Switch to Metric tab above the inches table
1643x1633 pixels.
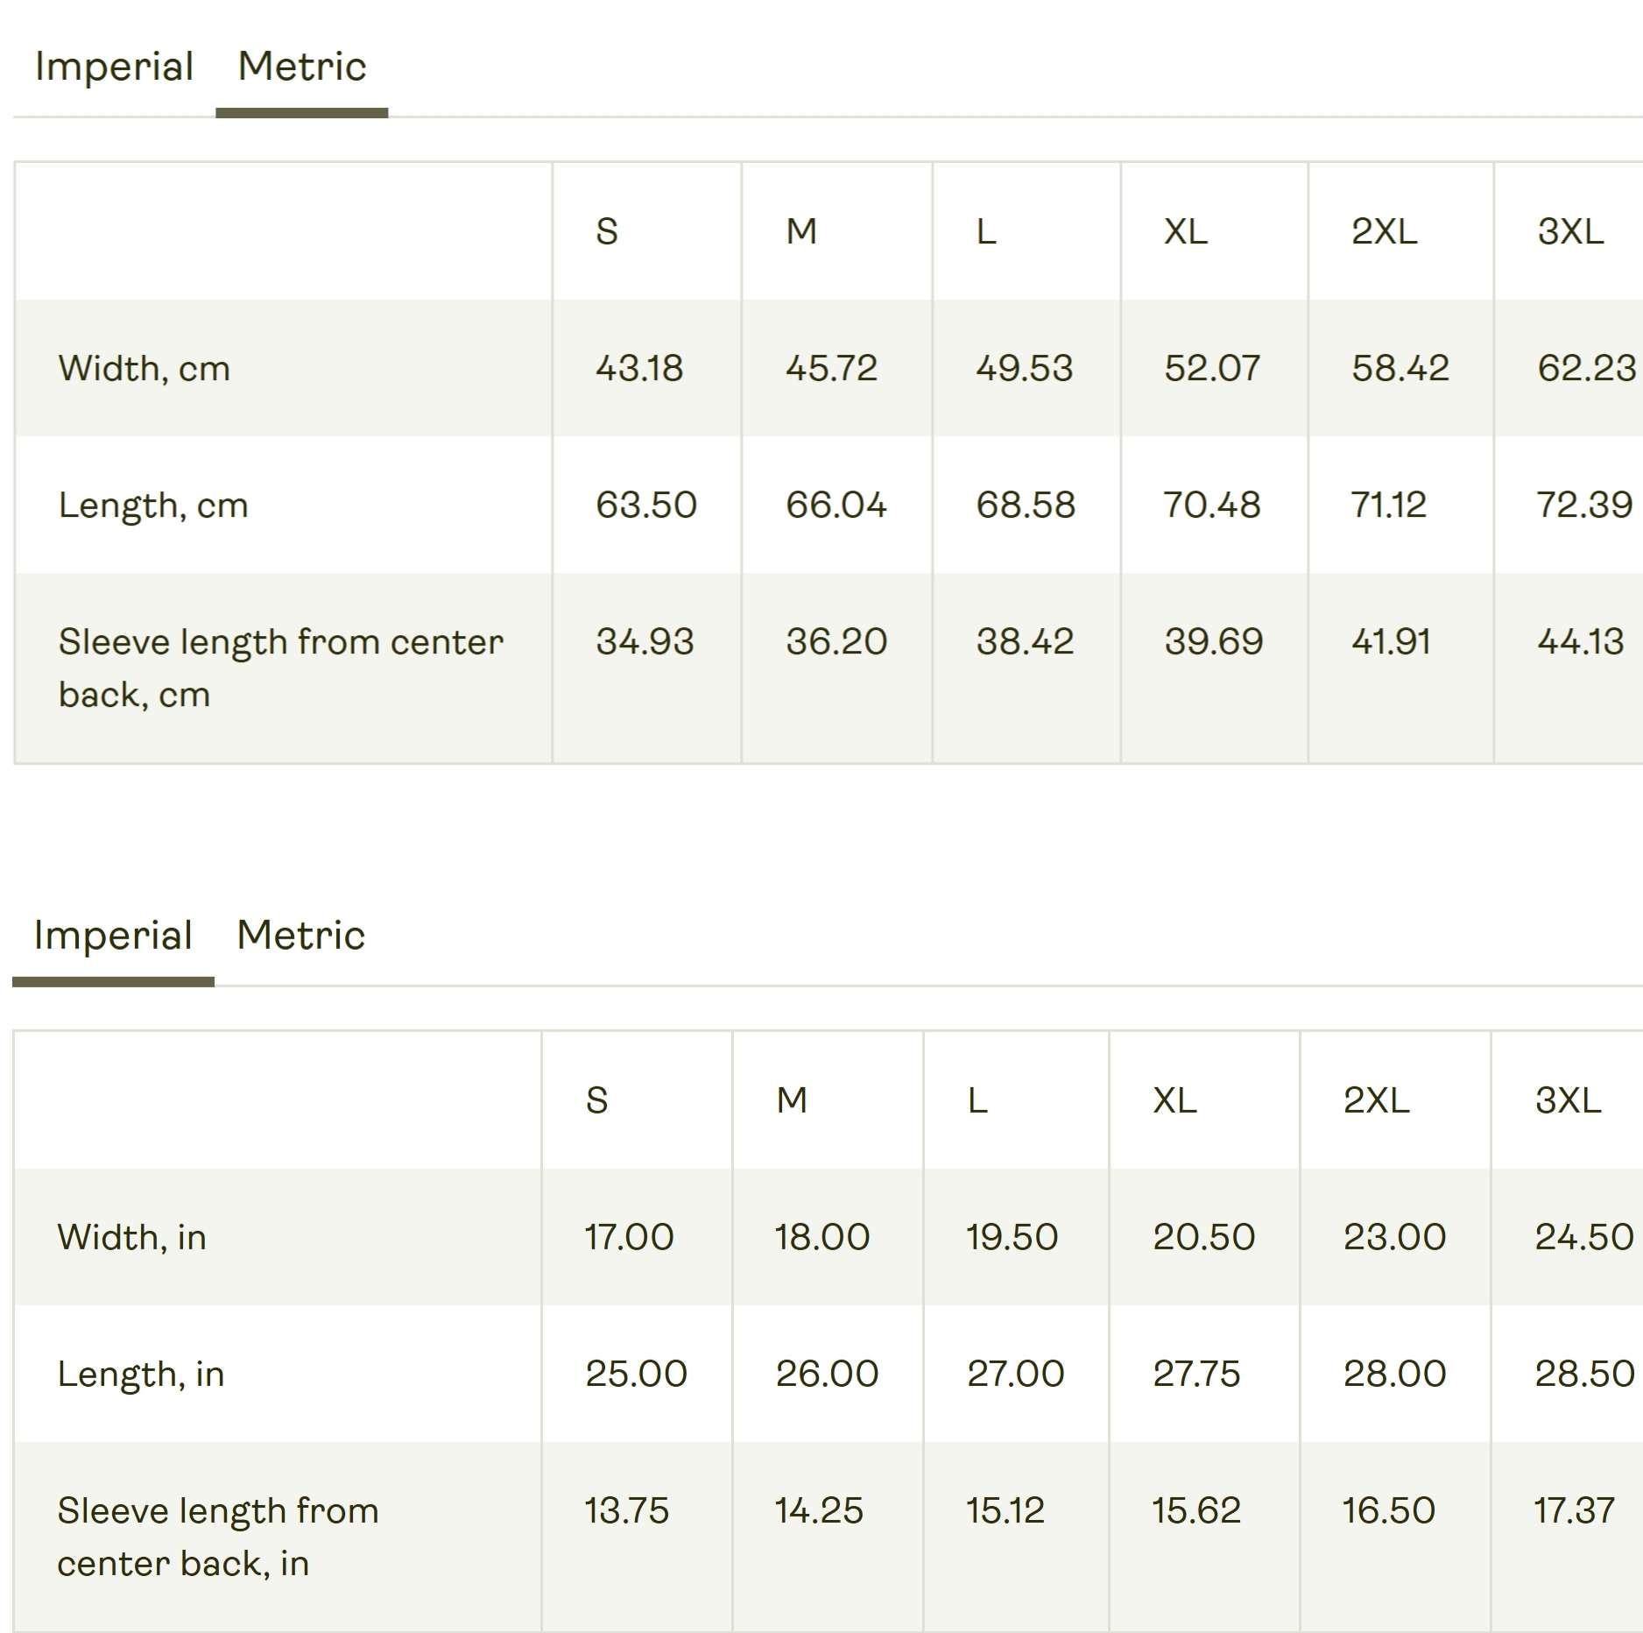tap(300, 936)
